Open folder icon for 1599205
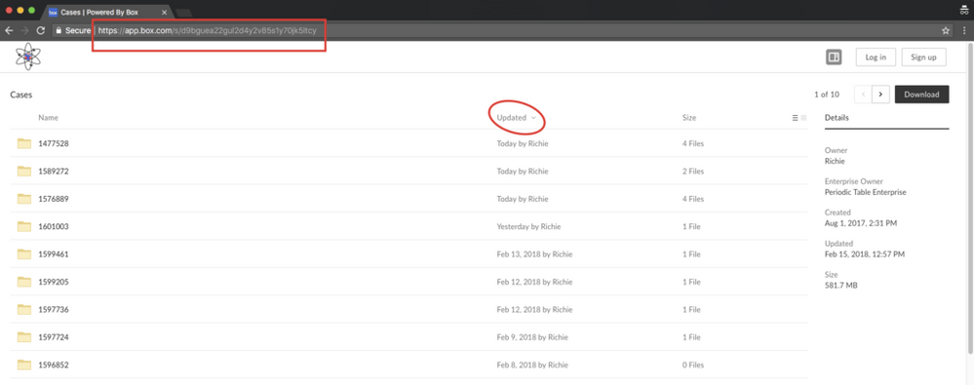 point(24,282)
